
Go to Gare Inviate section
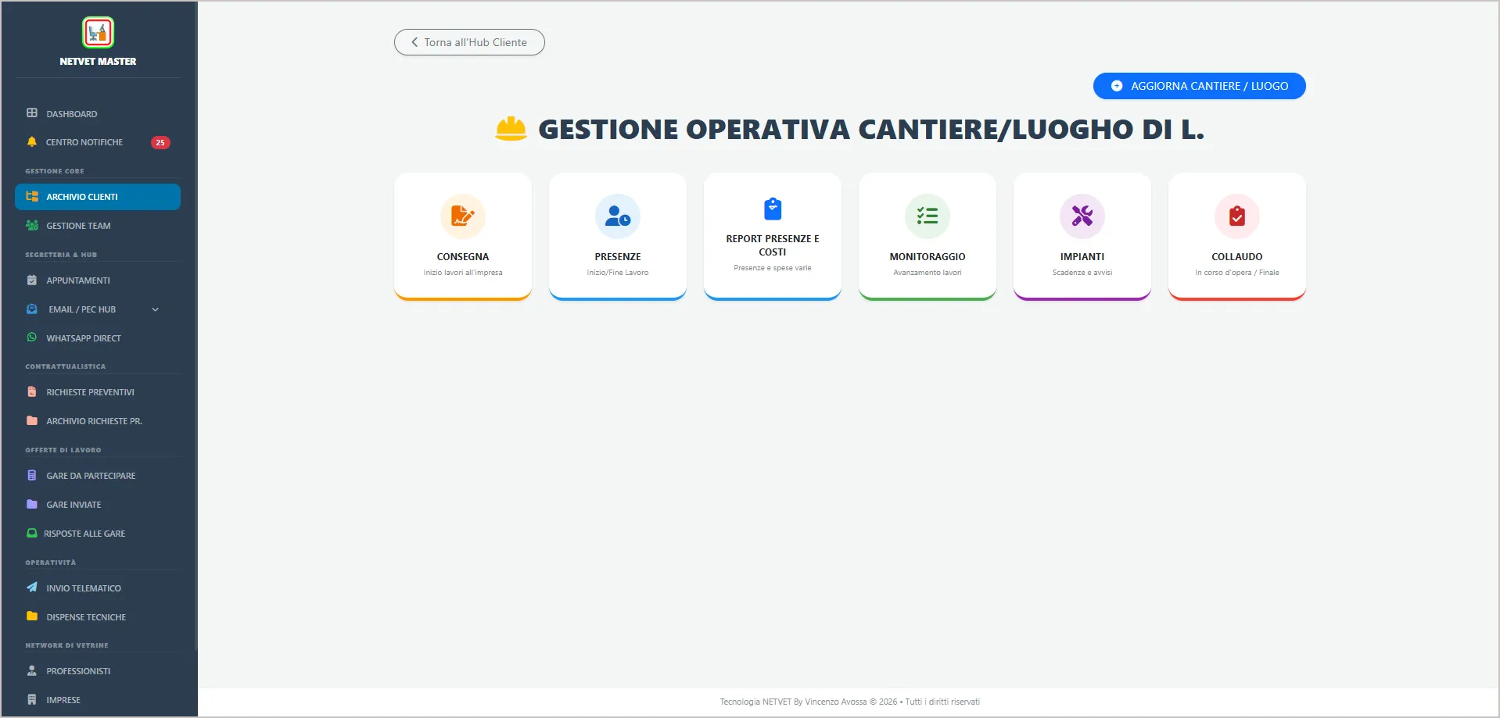(98, 505)
